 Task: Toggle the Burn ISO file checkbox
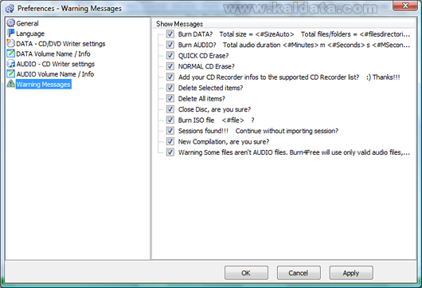click(170, 120)
